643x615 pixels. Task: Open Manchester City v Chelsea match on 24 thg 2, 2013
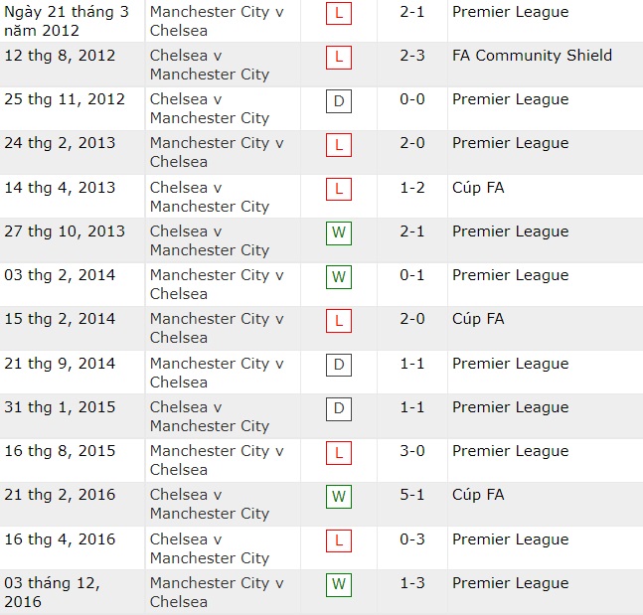[216, 152]
